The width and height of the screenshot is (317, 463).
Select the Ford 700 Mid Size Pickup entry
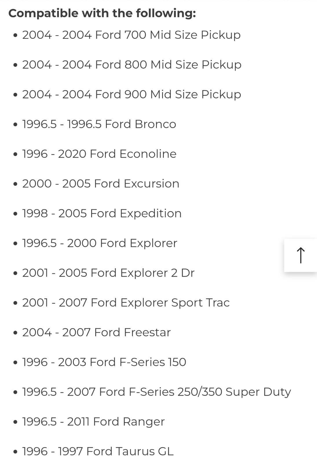pos(131,35)
